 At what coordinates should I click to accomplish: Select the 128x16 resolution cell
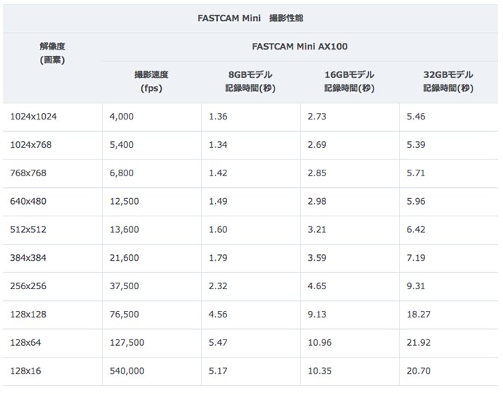click(x=52, y=371)
